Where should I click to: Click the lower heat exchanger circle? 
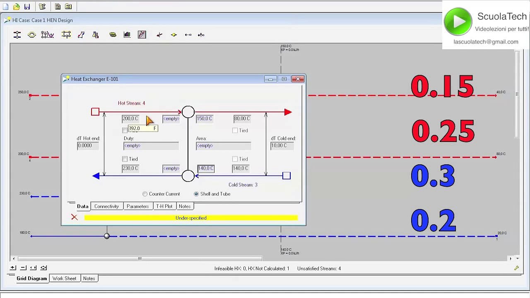point(188,176)
